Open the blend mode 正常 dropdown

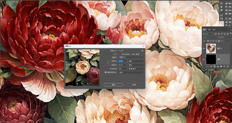209,37
